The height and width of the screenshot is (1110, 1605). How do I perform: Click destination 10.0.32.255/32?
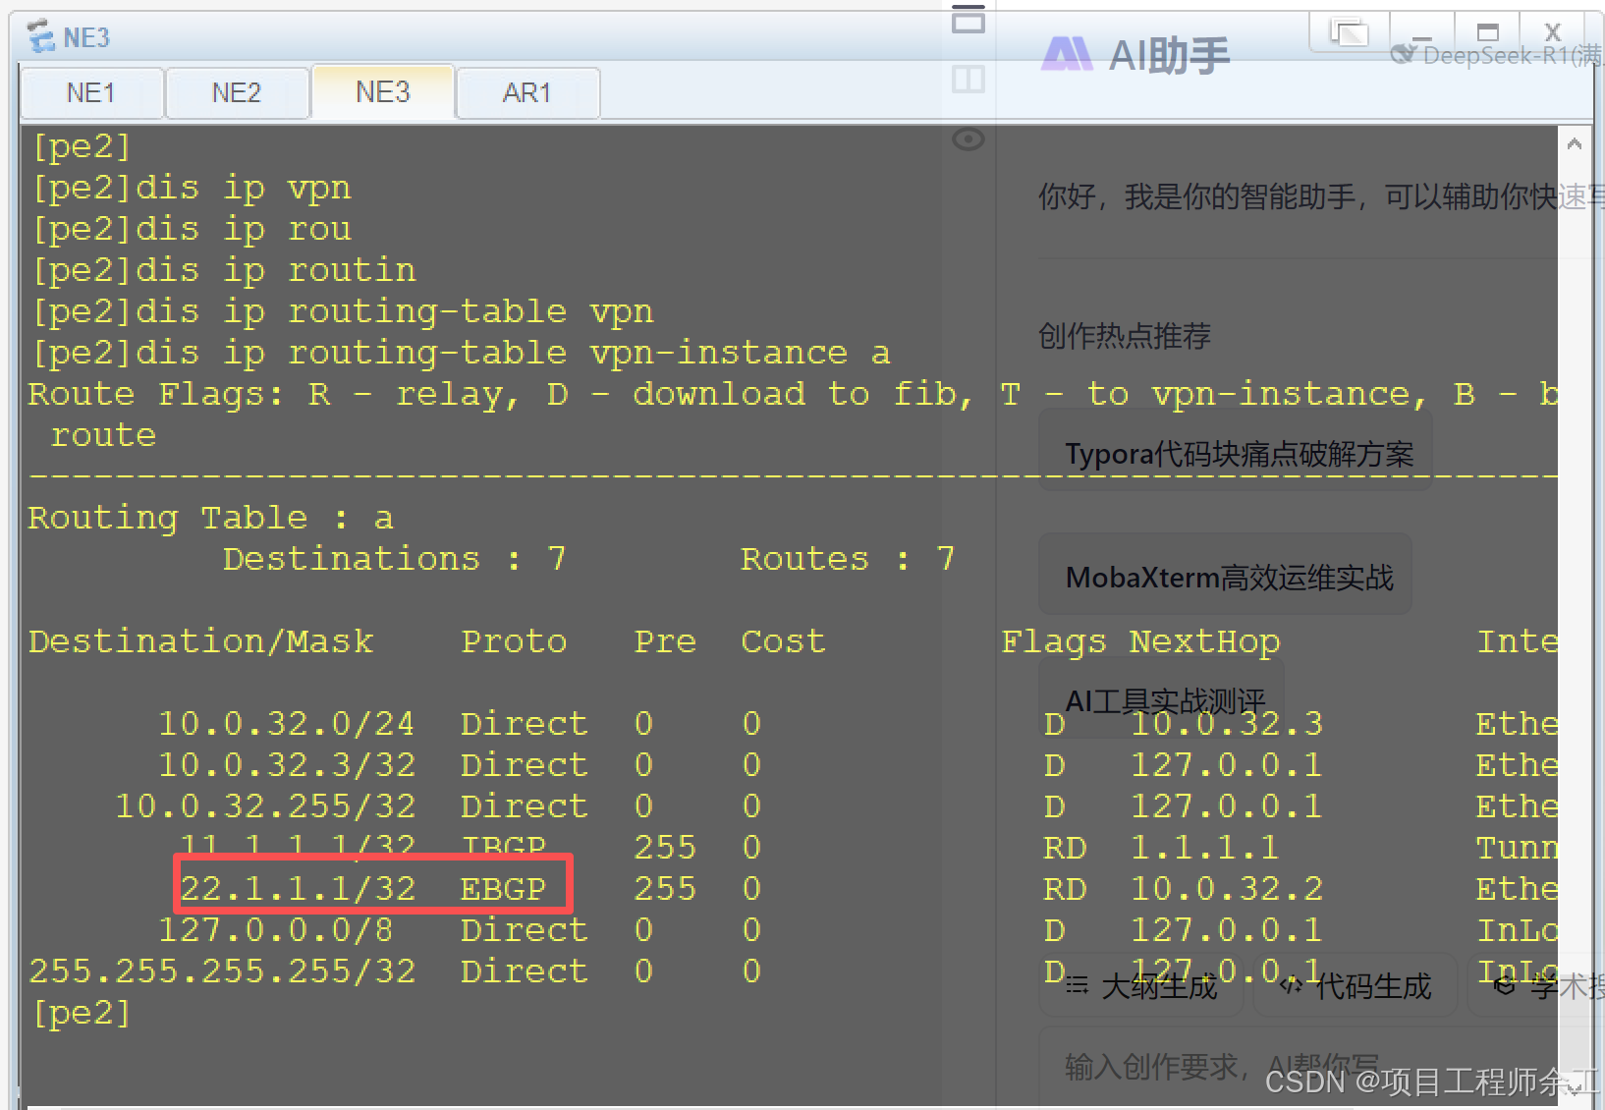click(265, 806)
